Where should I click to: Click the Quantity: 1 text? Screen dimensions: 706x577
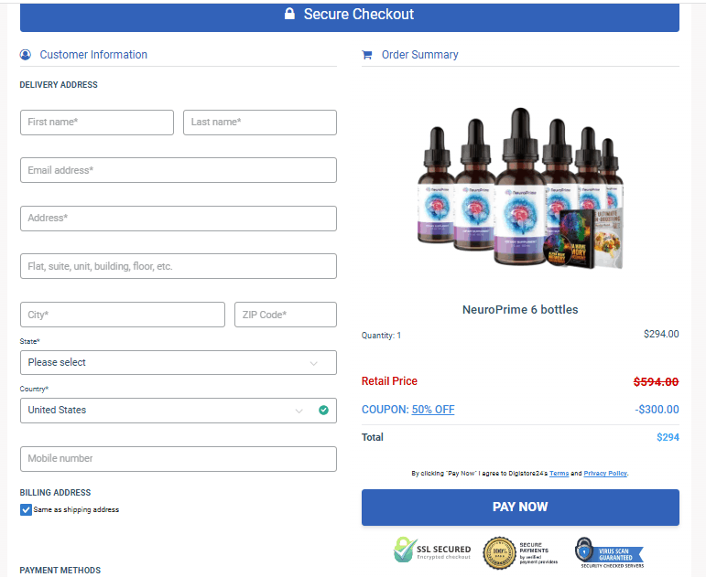tap(381, 336)
